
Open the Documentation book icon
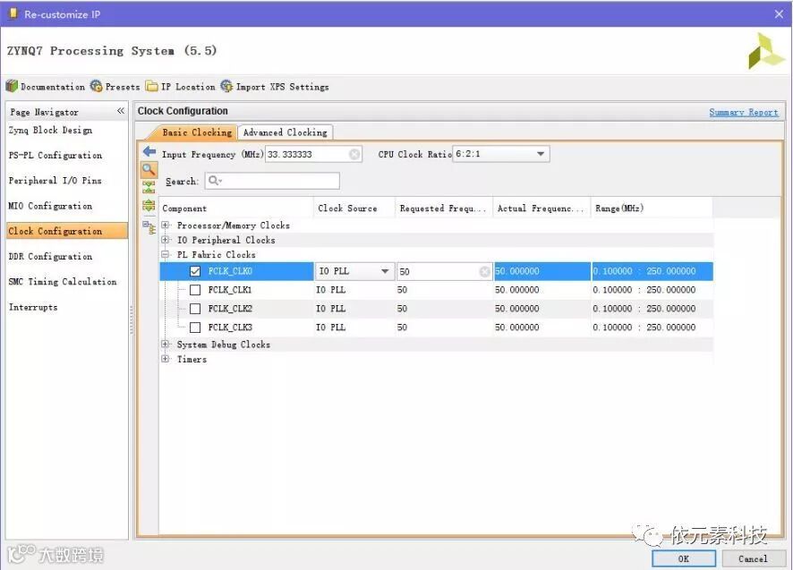tap(12, 86)
